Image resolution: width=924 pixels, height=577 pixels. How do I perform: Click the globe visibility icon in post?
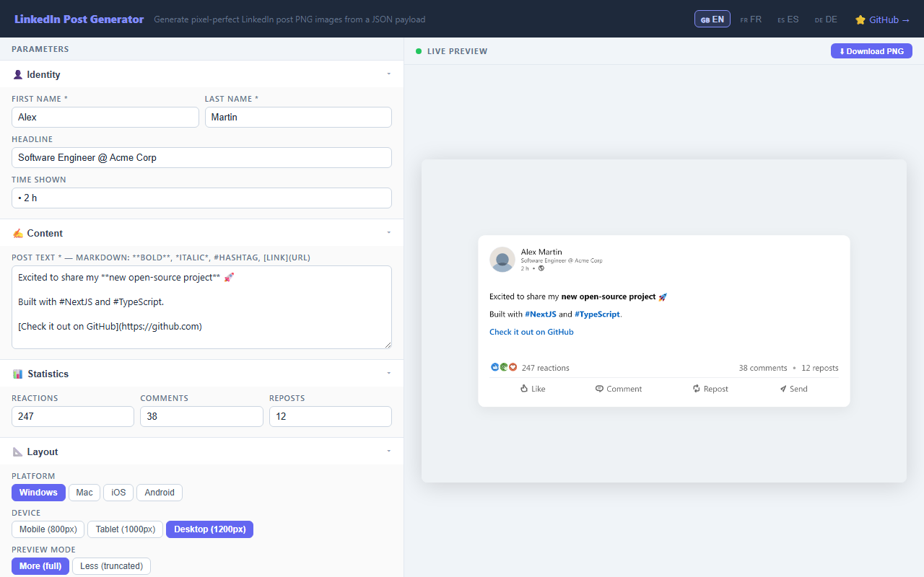tap(541, 268)
